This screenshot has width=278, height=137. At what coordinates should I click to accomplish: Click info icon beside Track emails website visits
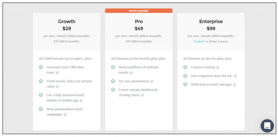(x=57, y=87)
